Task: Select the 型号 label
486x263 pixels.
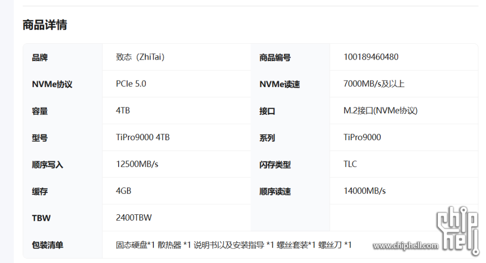Action: 40,138
